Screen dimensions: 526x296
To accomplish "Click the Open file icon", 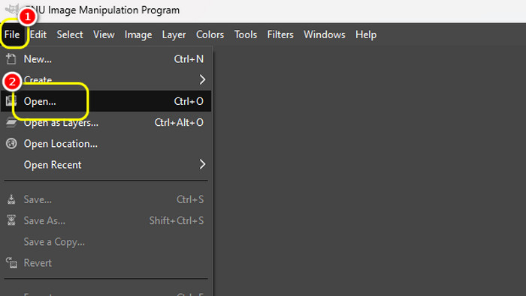I will click(11, 101).
